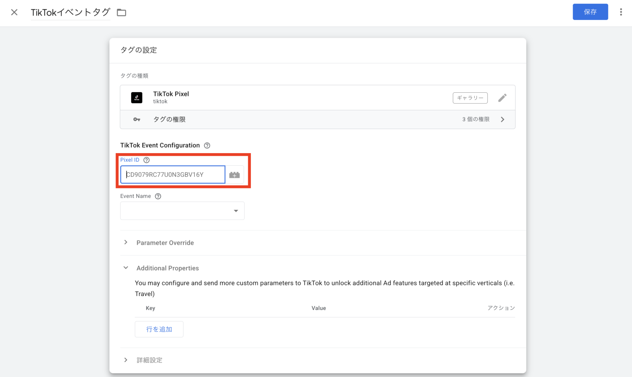Click the アクション column header
This screenshot has width=632, height=377.
501,308
